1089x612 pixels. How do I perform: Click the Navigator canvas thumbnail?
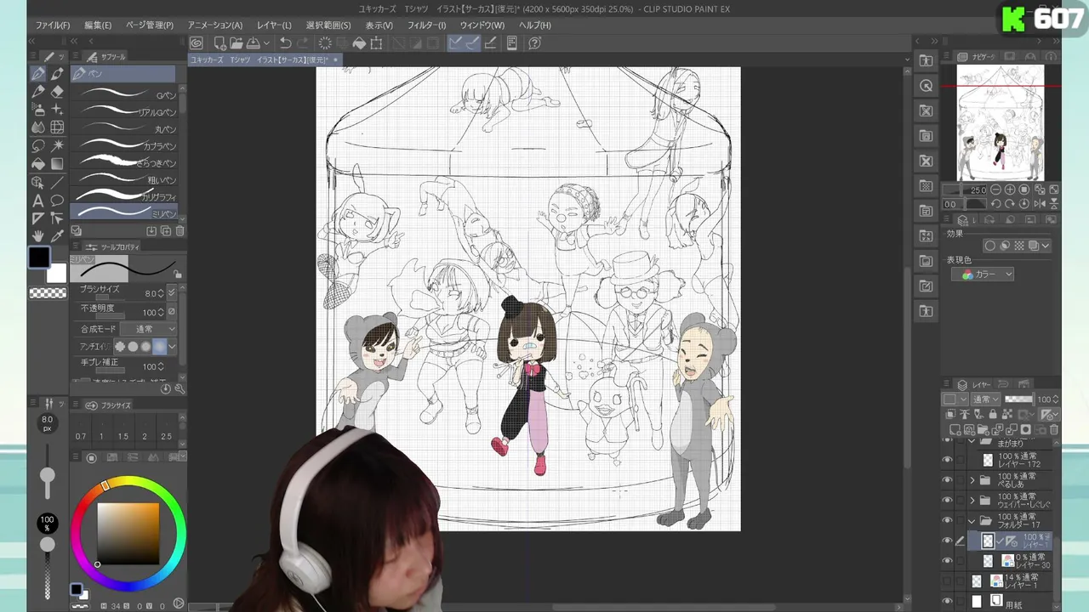(x=1001, y=123)
